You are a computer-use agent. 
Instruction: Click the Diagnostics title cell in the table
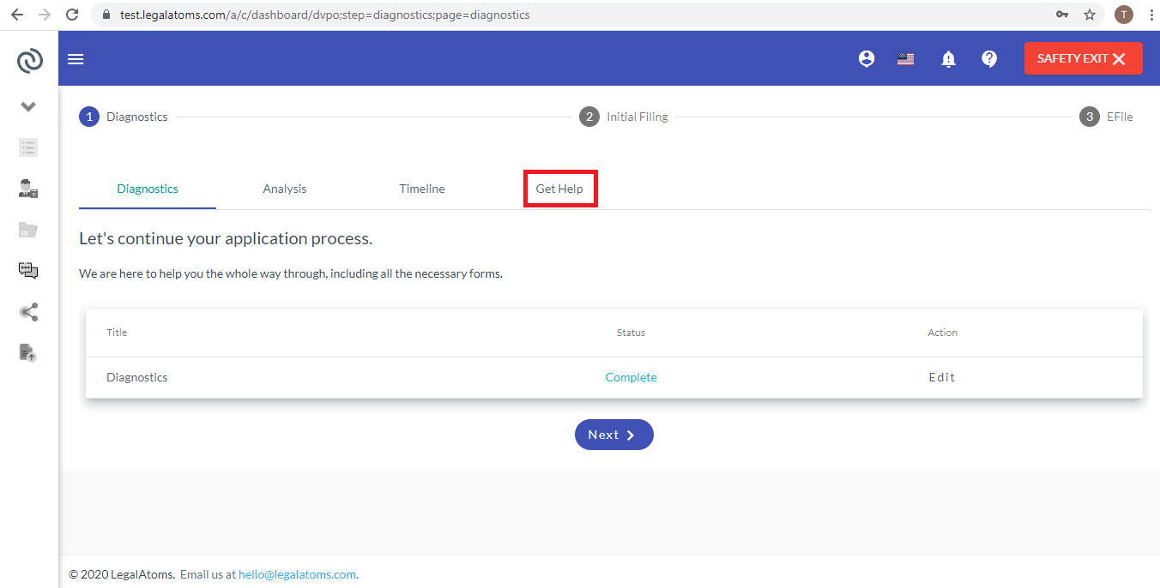pyautogui.click(x=137, y=377)
